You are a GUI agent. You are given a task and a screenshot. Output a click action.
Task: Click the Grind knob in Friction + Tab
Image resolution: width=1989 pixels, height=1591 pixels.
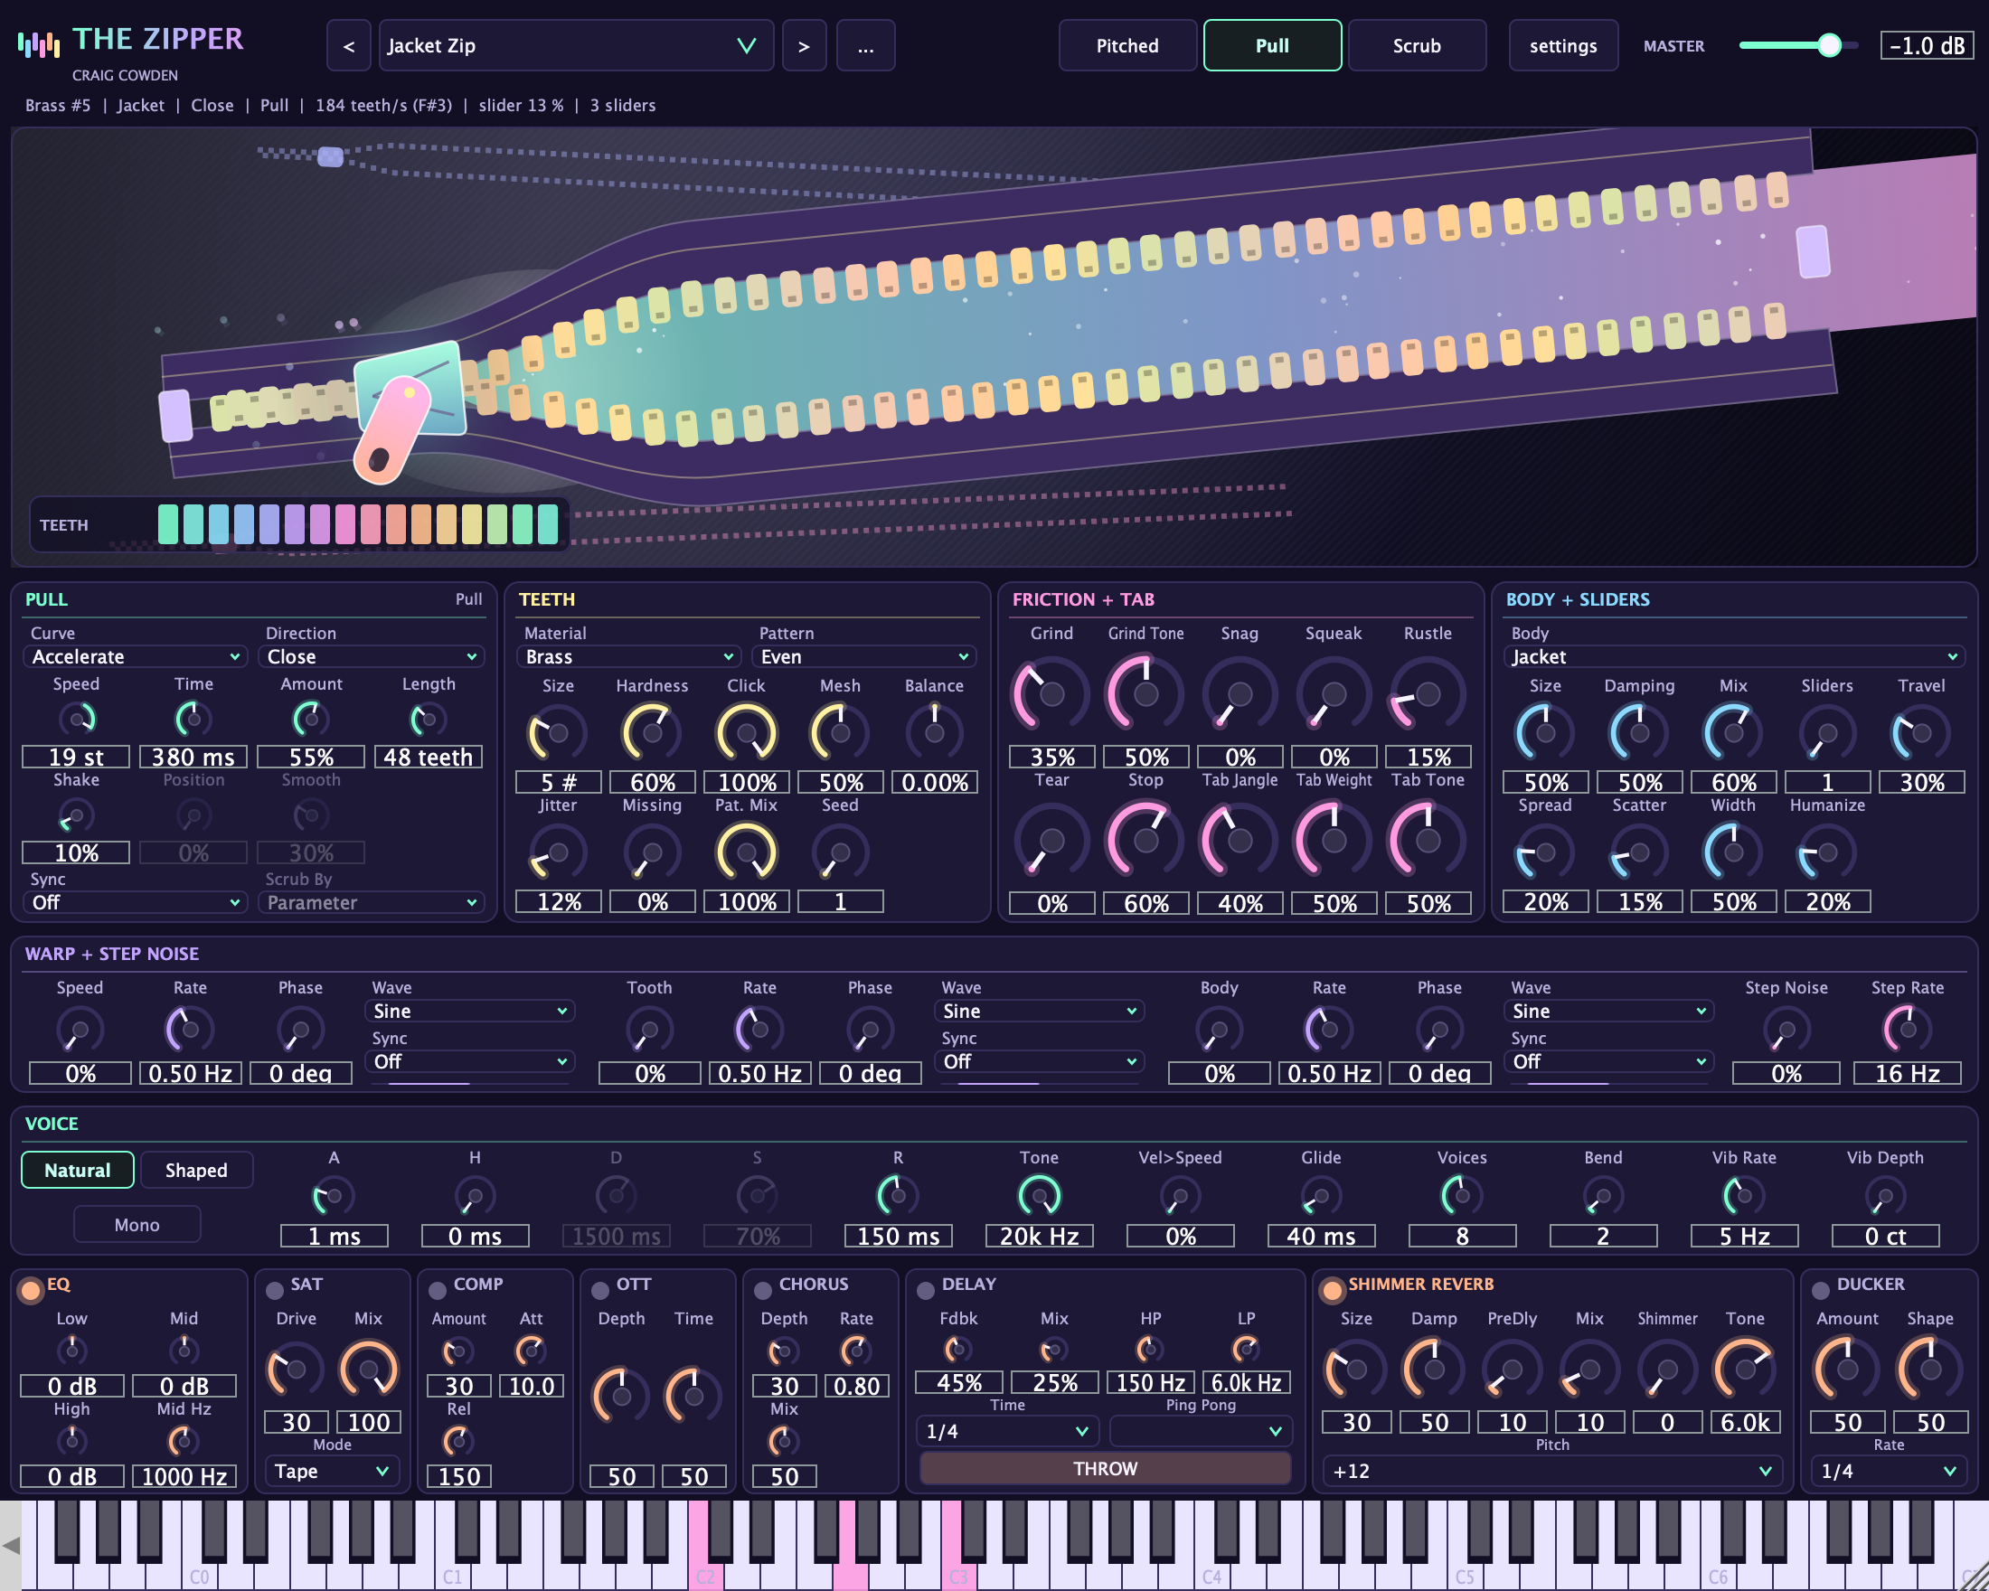point(1051,693)
